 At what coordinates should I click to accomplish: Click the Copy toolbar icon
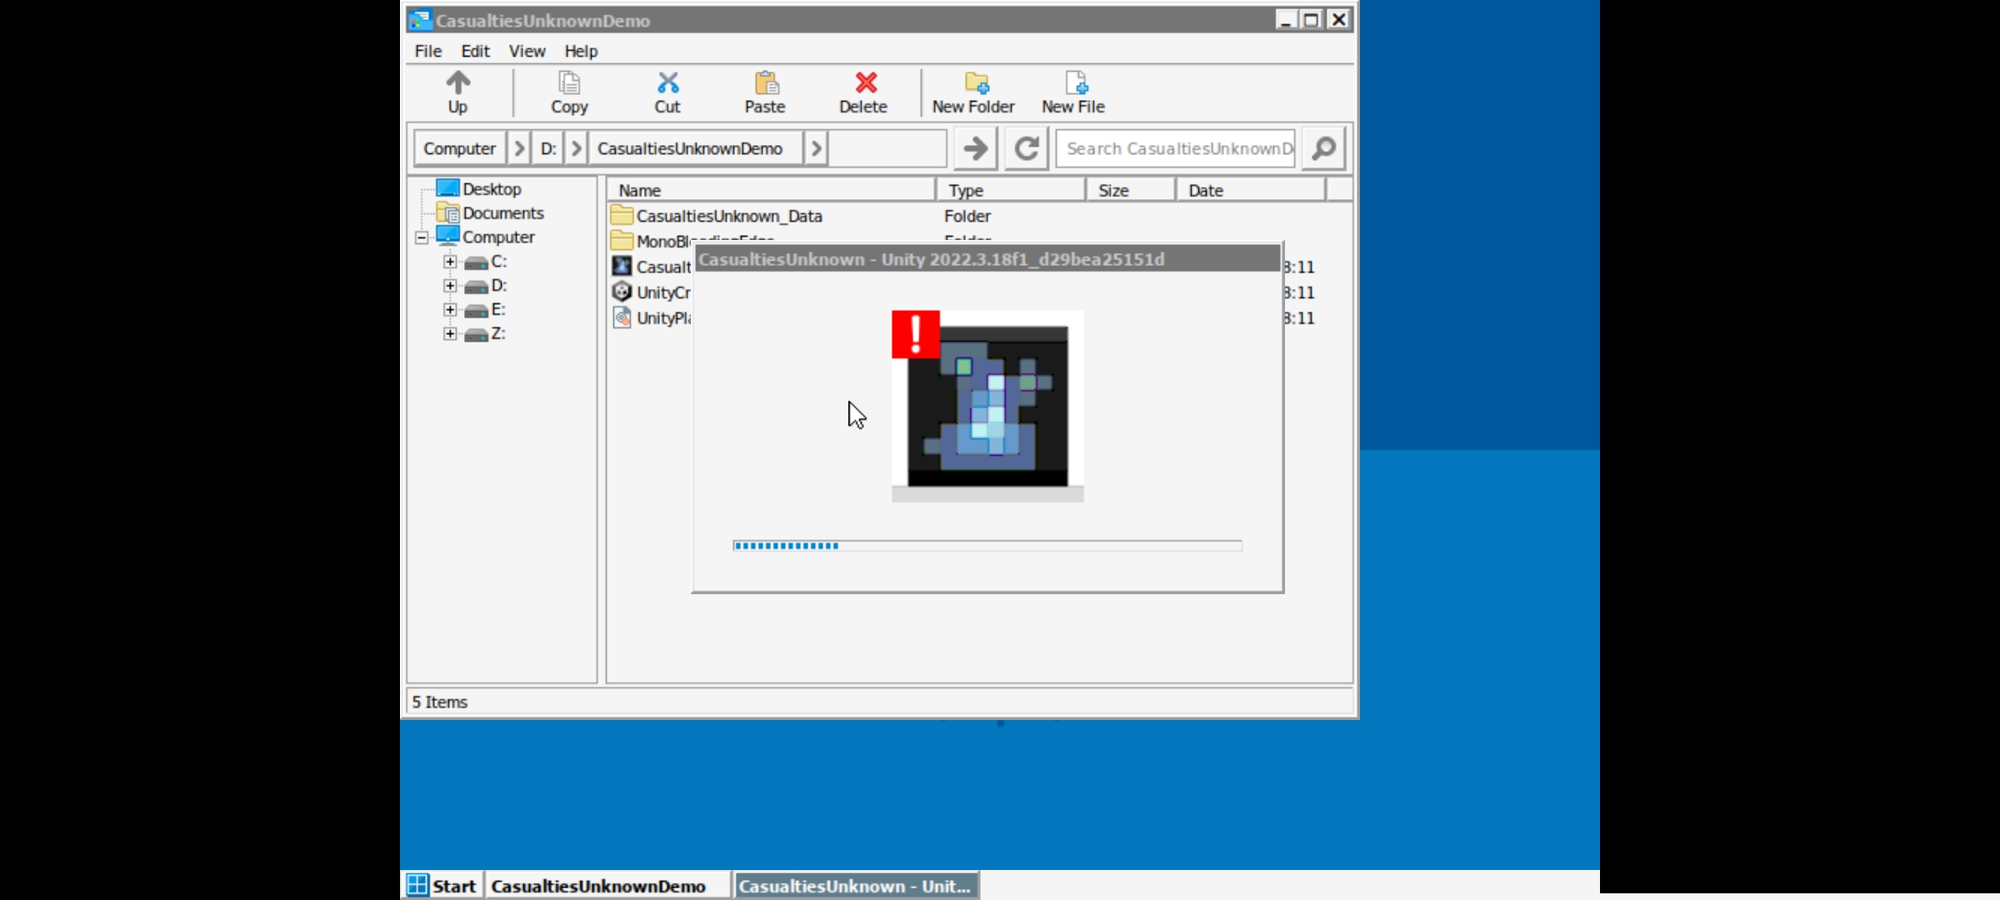569,83
